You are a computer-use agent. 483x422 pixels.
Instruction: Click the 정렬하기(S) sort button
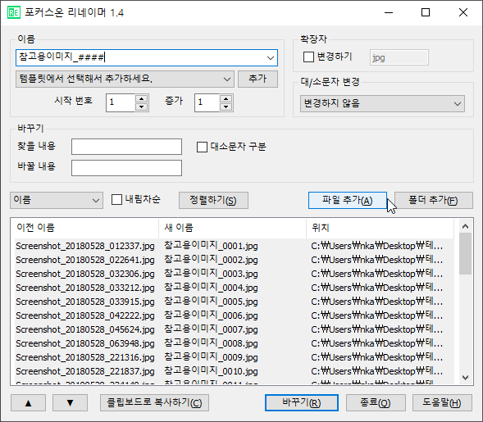pos(213,201)
